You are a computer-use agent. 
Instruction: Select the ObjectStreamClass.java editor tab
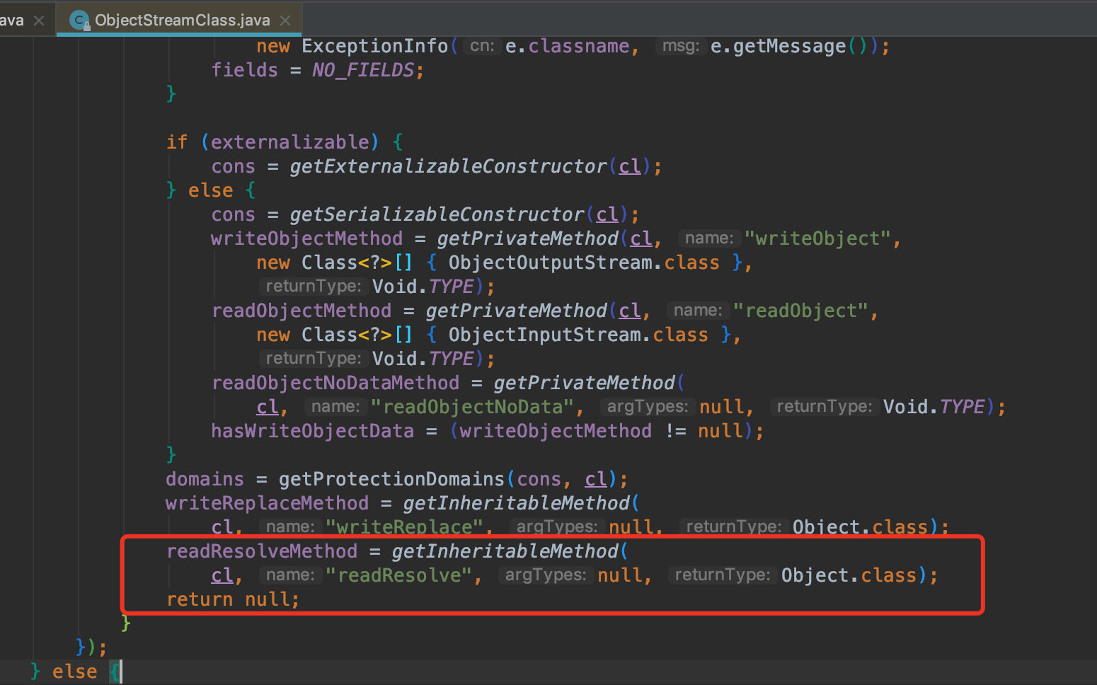coord(179,19)
